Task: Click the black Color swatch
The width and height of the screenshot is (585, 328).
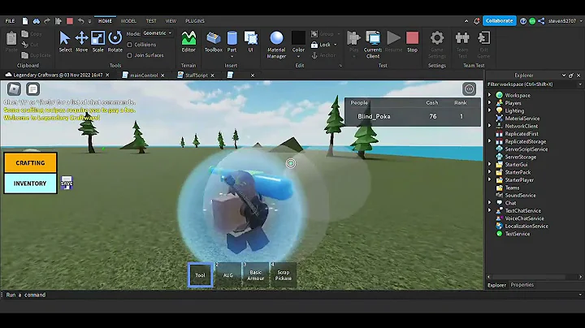Action: point(298,37)
